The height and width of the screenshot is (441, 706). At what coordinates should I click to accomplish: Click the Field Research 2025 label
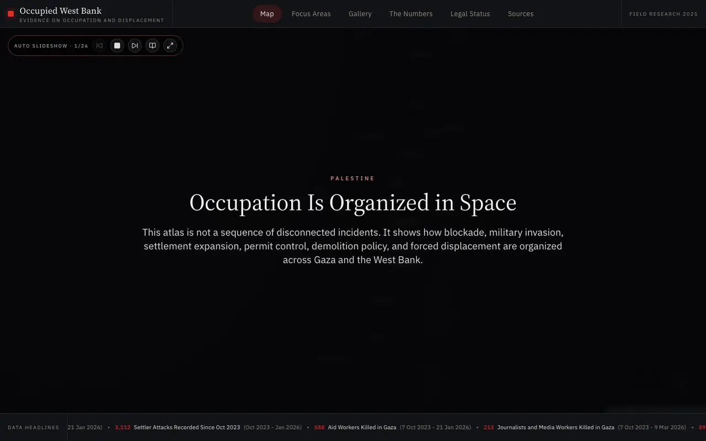(664, 14)
